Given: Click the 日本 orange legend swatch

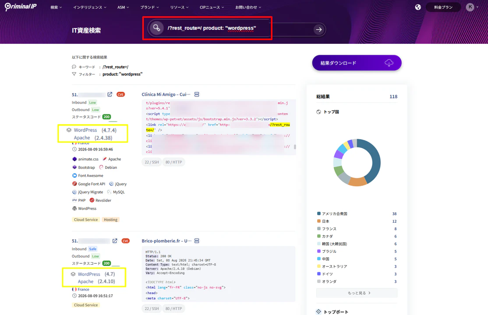Looking at the screenshot, I should click(x=319, y=221).
